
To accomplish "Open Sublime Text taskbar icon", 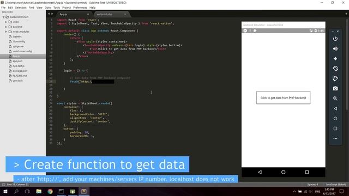I will click(83, 191).
